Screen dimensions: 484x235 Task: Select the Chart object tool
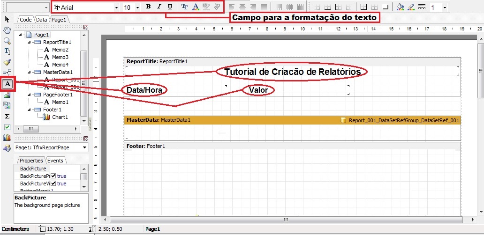click(x=7, y=138)
